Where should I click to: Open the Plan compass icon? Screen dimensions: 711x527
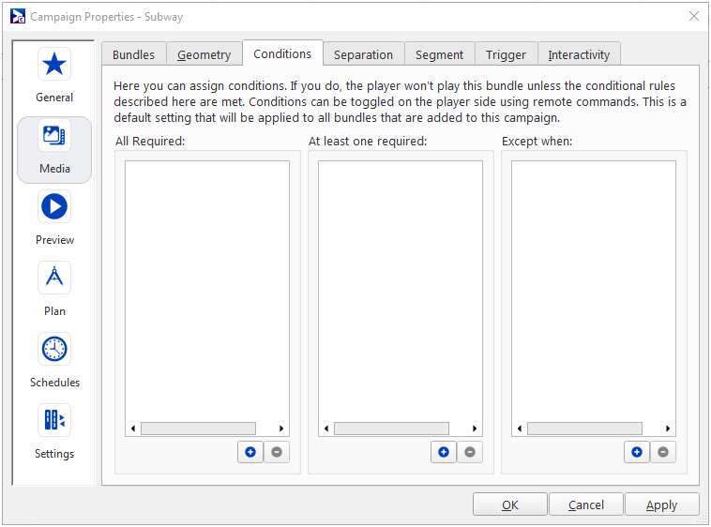click(x=54, y=279)
